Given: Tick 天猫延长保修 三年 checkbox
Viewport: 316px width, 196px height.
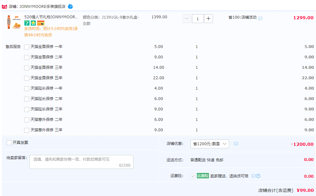Looking at the screenshot, I should [x=27, y=110].
